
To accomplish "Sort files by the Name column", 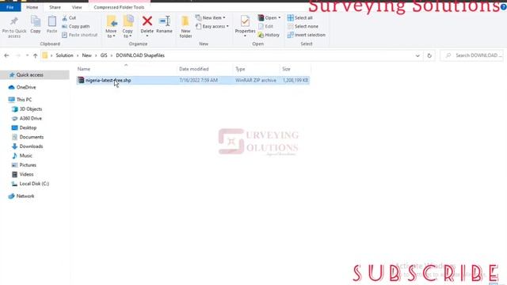I will click(x=84, y=69).
